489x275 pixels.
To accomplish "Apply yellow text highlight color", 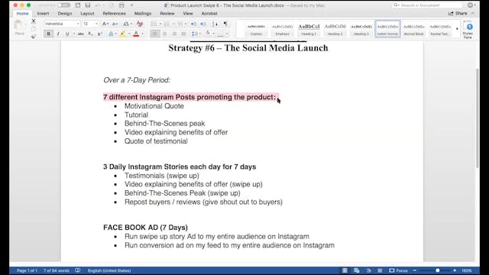I will pyautogui.click(x=122, y=34).
